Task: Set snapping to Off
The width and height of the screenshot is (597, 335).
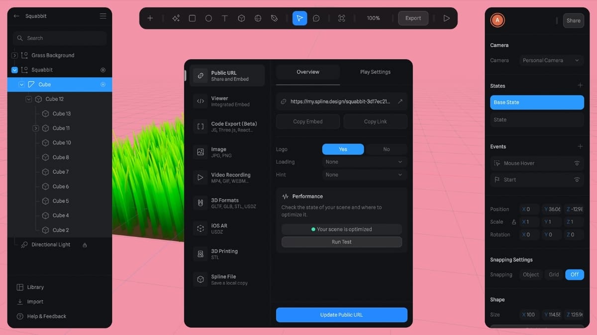Action: [x=575, y=274]
